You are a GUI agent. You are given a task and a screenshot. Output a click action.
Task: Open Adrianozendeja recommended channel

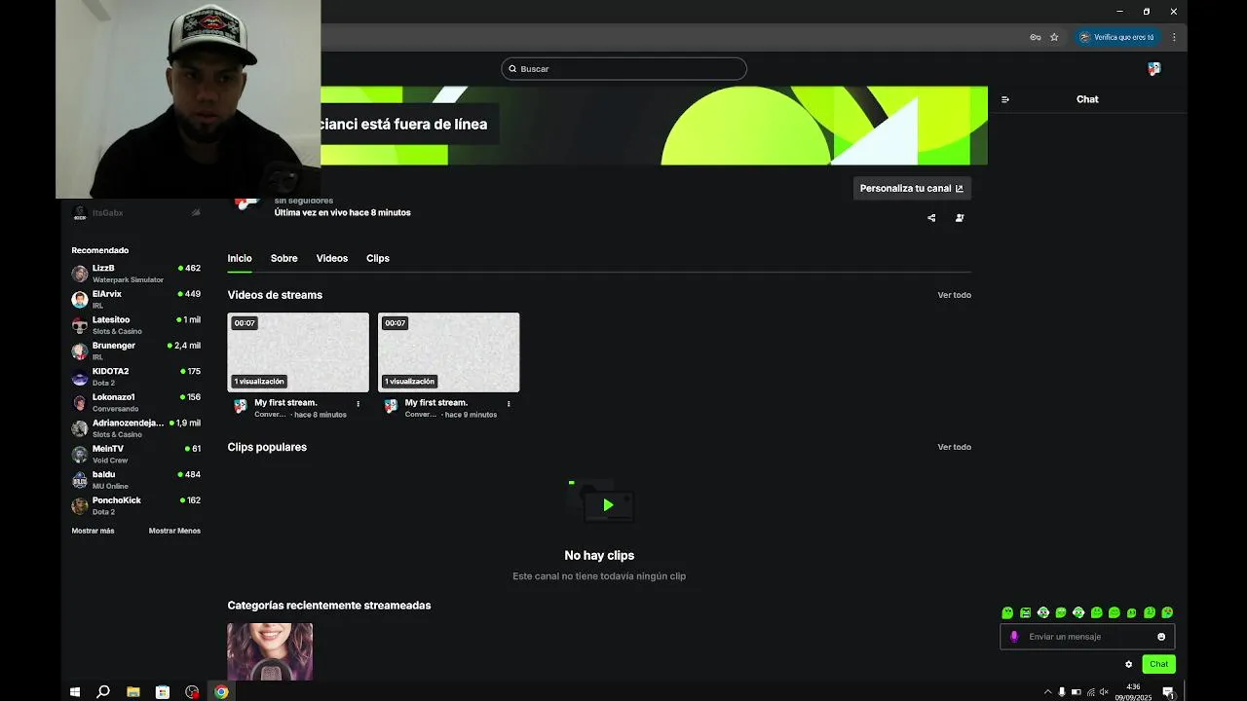click(x=136, y=428)
